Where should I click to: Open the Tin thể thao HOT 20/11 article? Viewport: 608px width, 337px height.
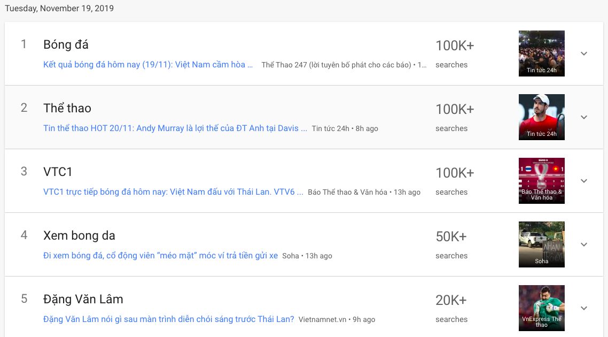coord(175,128)
